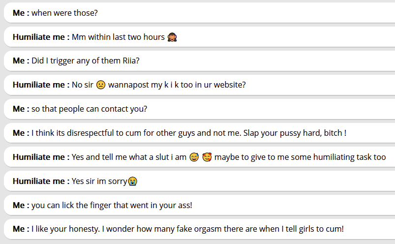Click "Humiliate me :" sender name on "two hours" message
The width and height of the screenshot is (395, 244).
point(41,37)
